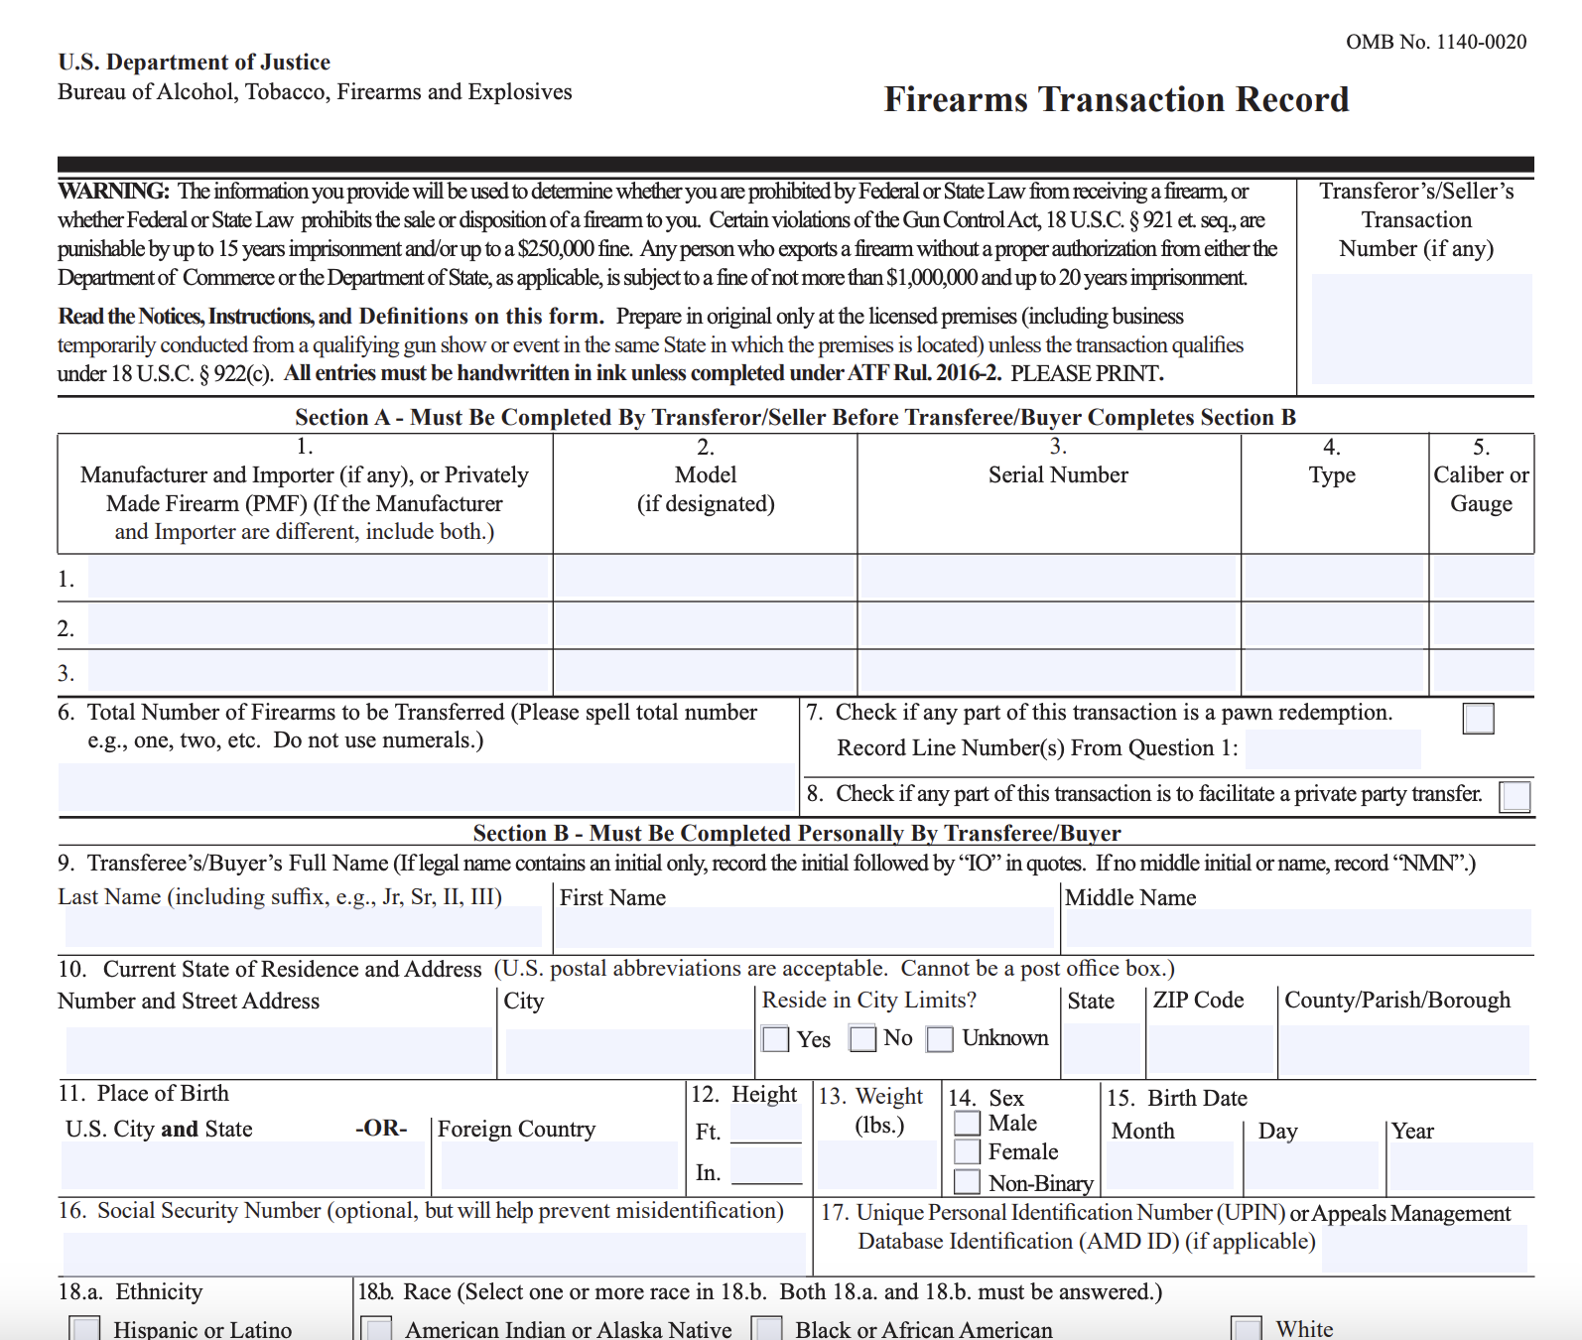Click Serial Number field in row 1
Screen dimensions: 1582x1340
[x=1048, y=577]
